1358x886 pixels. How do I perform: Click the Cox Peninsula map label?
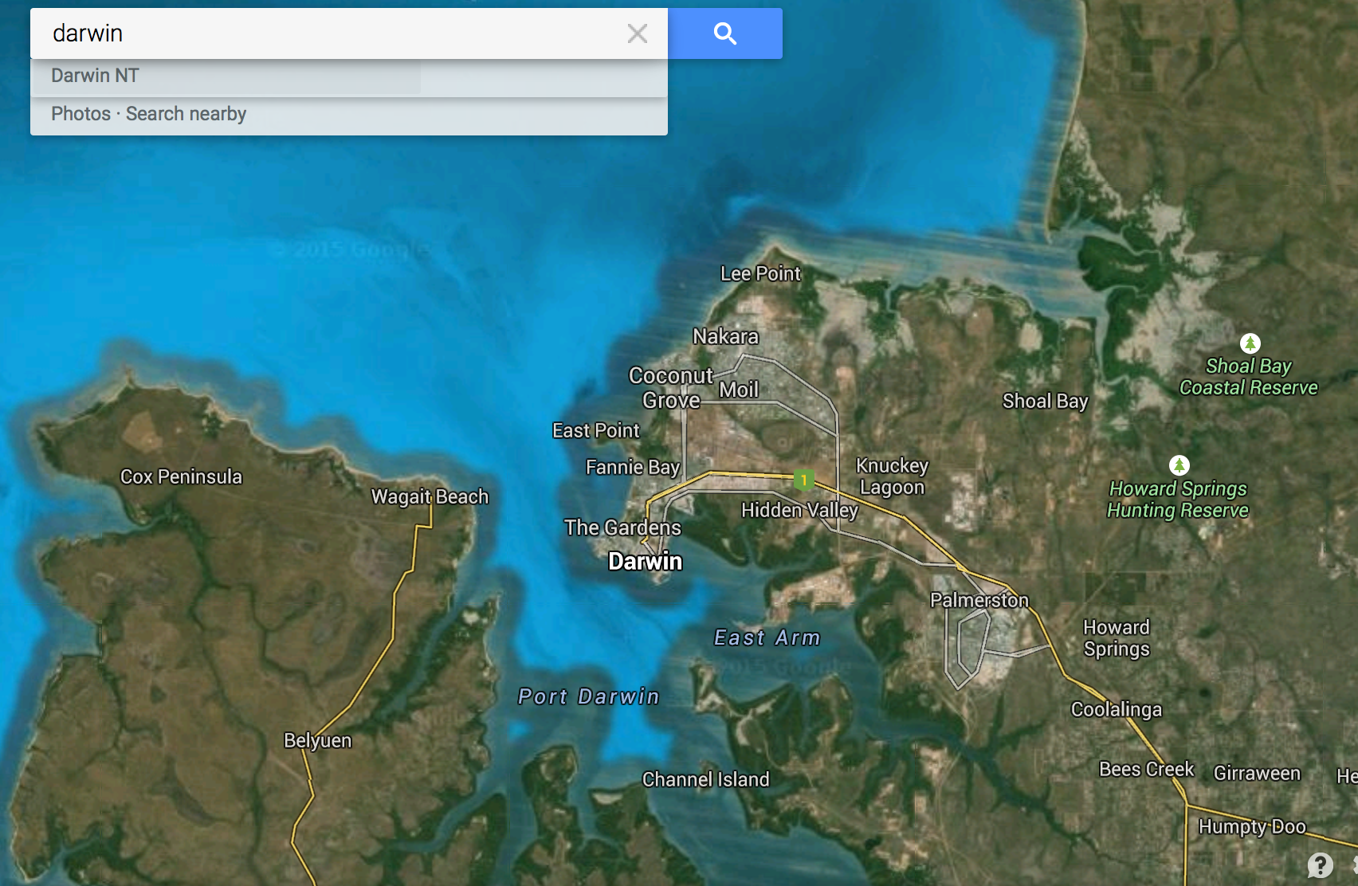pos(181,476)
